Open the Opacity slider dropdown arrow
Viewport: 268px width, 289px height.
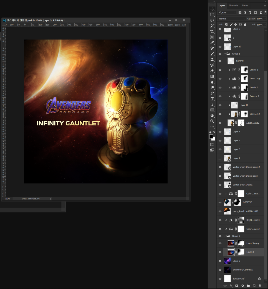coord(265,19)
